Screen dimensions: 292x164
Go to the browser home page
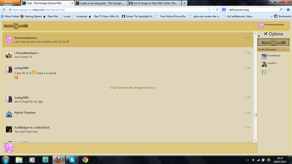tap(288, 10)
